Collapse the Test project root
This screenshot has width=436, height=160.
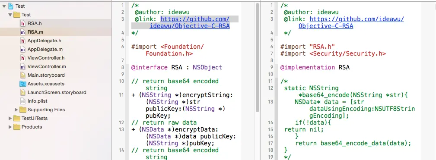click(4, 6)
